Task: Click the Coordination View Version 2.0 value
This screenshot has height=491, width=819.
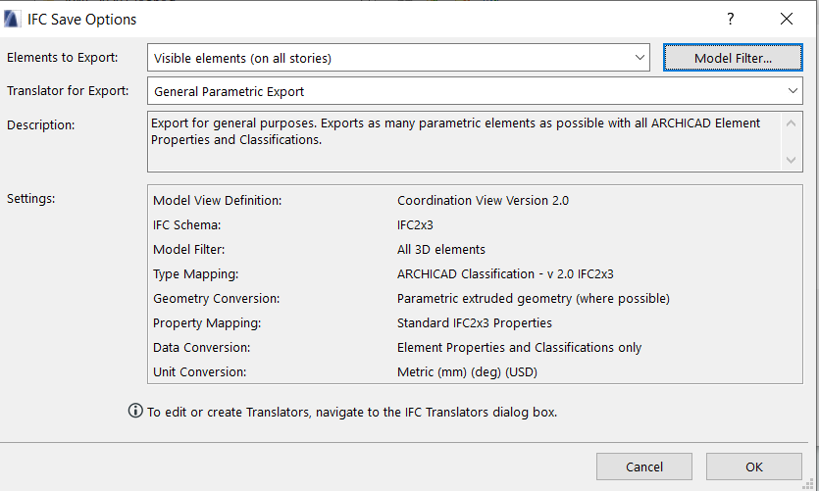Action: click(483, 200)
